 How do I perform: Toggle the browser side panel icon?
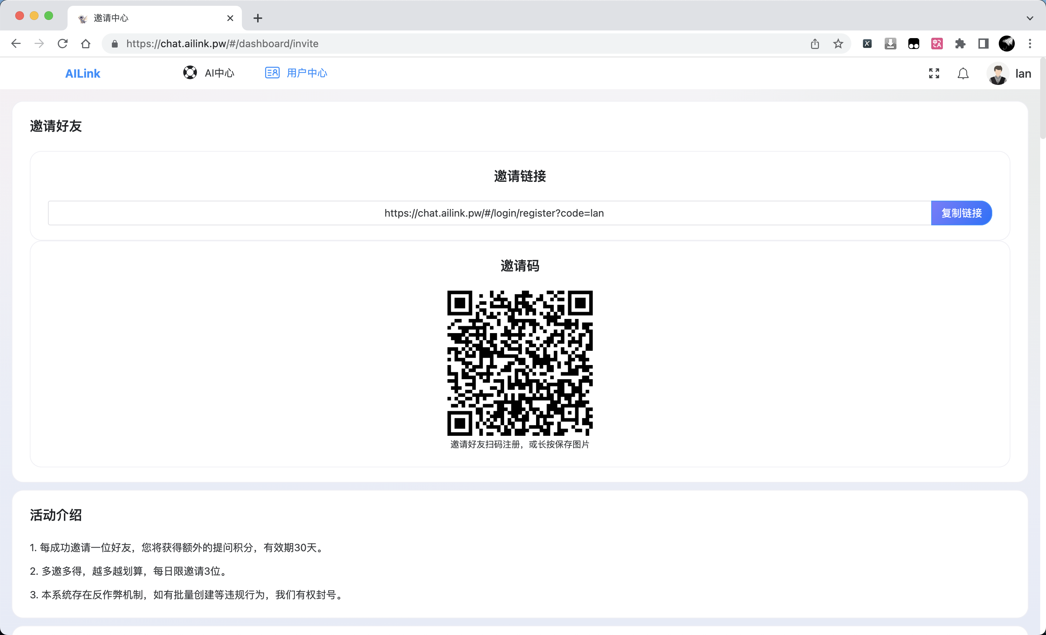click(983, 44)
